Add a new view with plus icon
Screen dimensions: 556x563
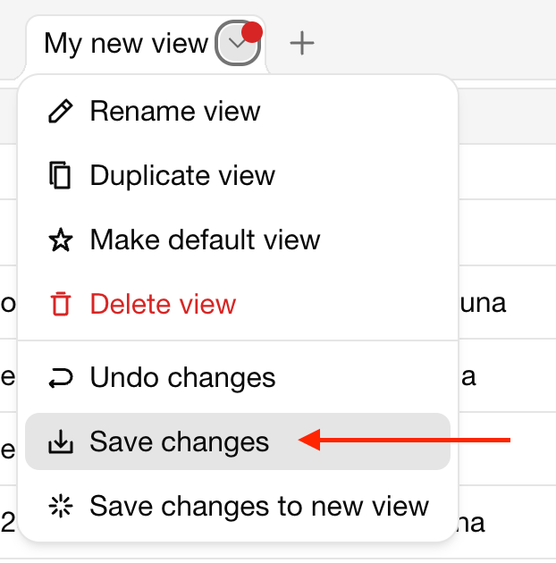click(x=302, y=43)
